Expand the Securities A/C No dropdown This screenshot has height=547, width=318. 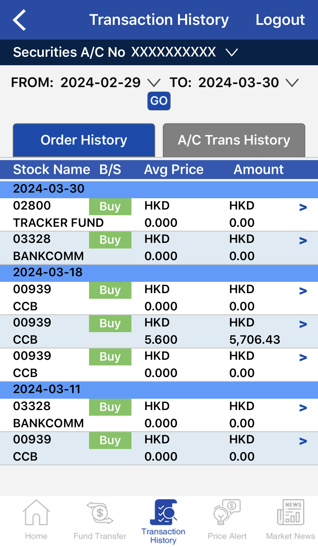[x=232, y=53]
